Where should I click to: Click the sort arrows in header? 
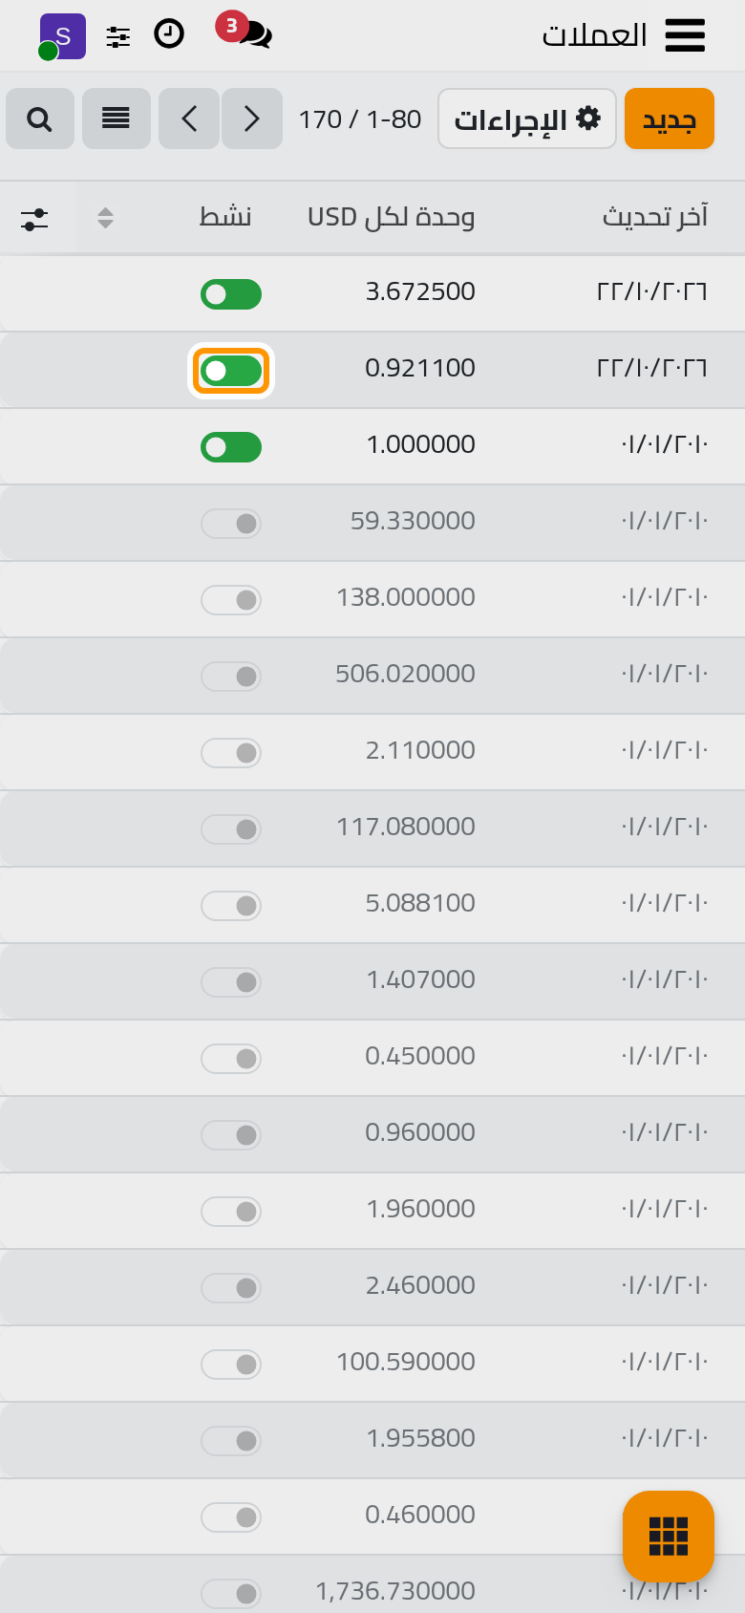pos(105,218)
